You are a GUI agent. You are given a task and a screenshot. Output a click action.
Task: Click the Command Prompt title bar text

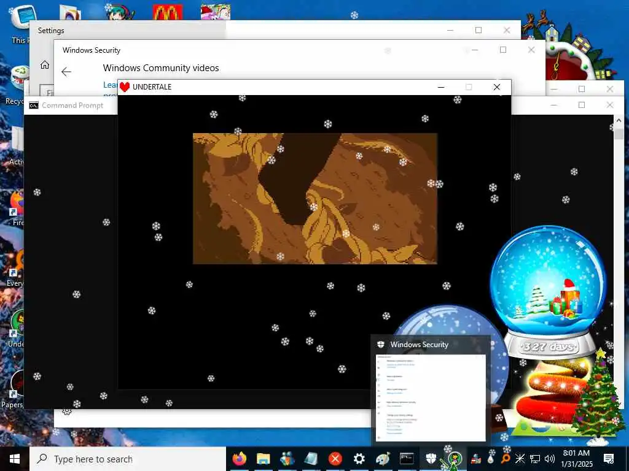pos(72,105)
